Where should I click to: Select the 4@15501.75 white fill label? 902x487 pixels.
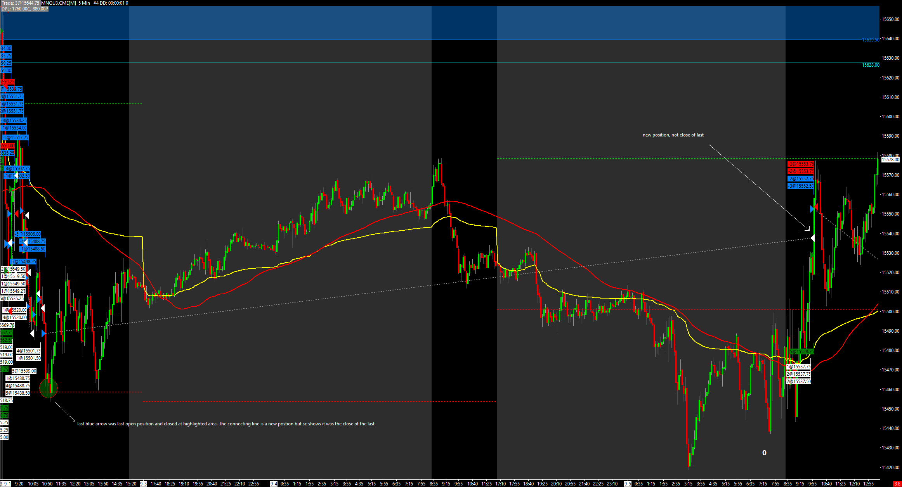click(x=28, y=351)
